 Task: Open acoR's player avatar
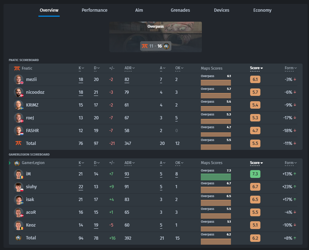[18, 212]
